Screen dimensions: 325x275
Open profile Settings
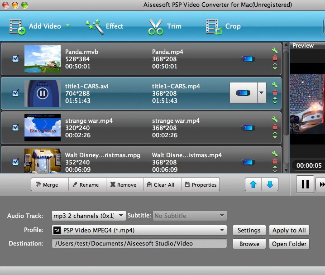(x=249, y=230)
